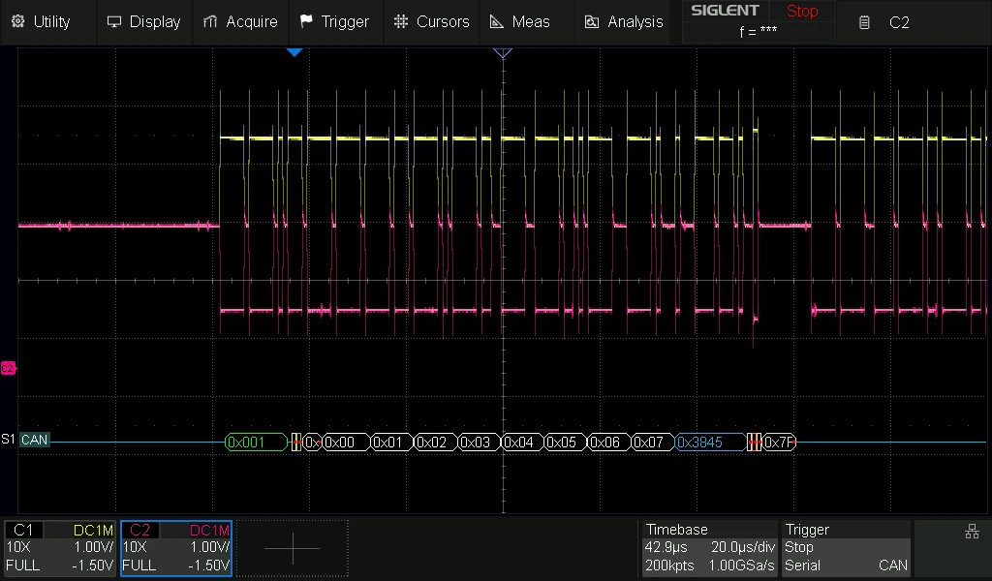Image resolution: width=992 pixels, height=581 pixels.
Task: Open the C2 channel side menu icon
Action: (x=864, y=23)
